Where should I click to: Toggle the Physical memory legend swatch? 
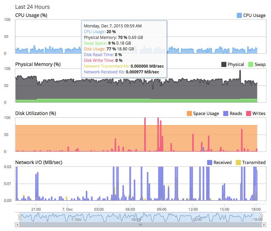click(x=223, y=64)
